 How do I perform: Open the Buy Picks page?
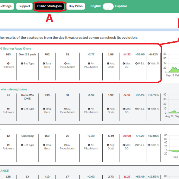(x=75, y=6)
